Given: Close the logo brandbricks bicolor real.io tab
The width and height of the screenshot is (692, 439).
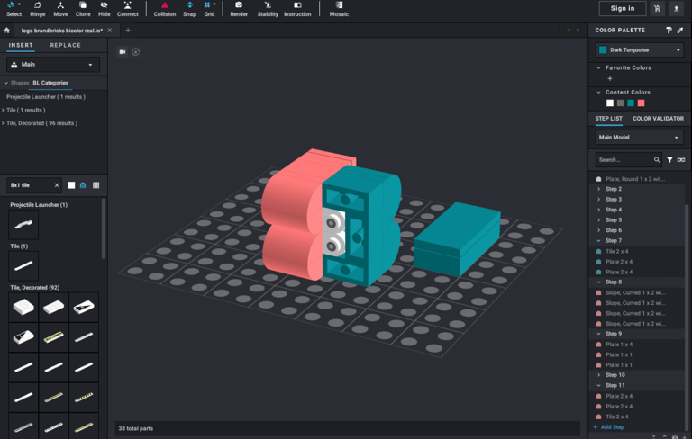Looking at the screenshot, I should click(x=109, y=31).
